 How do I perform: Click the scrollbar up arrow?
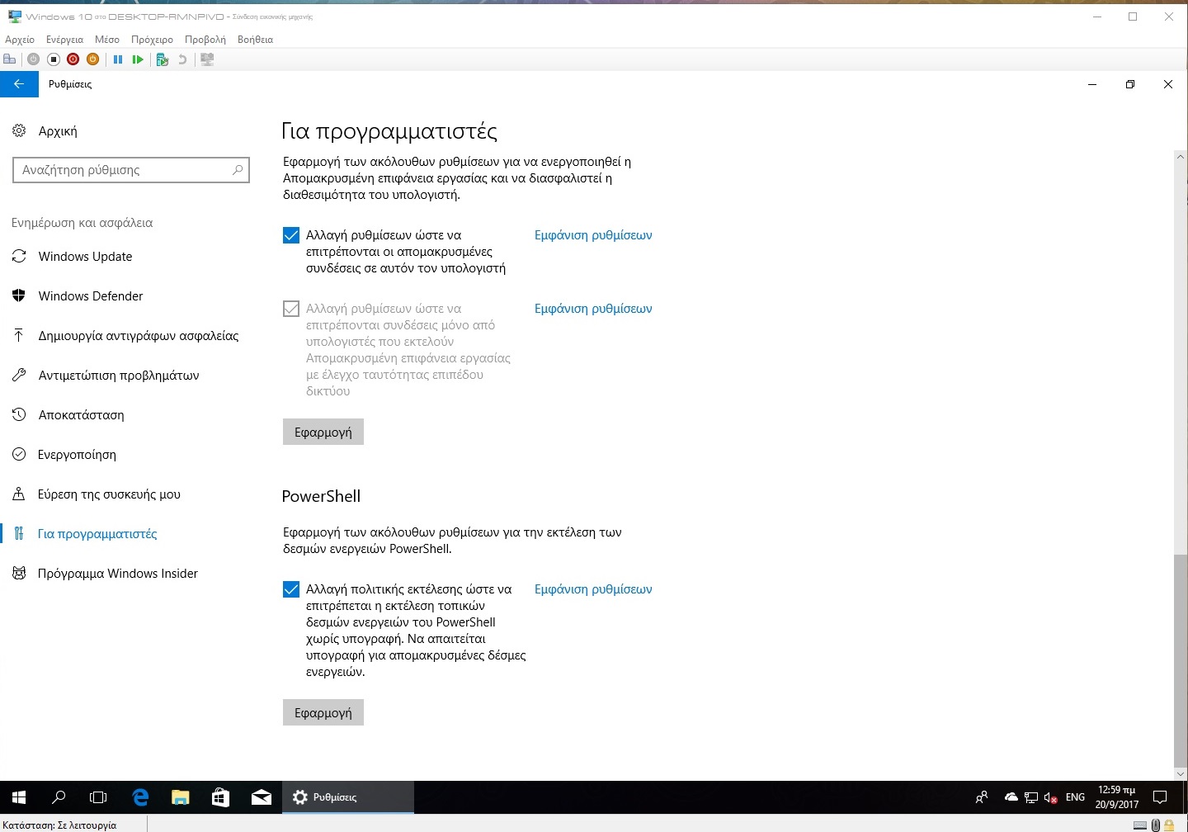pyautogui.click(x=1181, y=157)
